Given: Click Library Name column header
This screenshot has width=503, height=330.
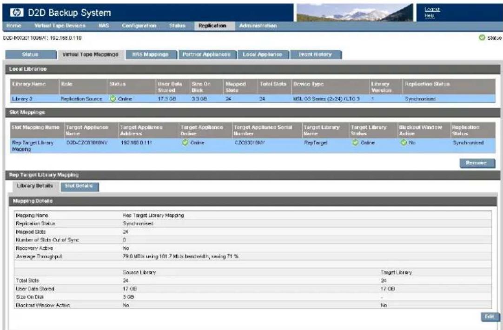Looking at the screenshot, I should (29, 84).
